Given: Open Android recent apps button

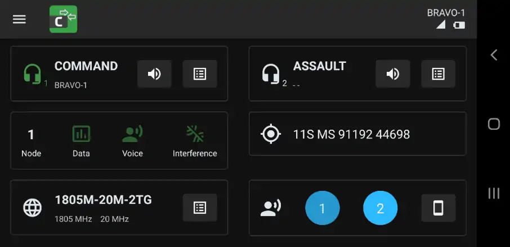Looking at the screenshot, I should [x=494, y=193].
